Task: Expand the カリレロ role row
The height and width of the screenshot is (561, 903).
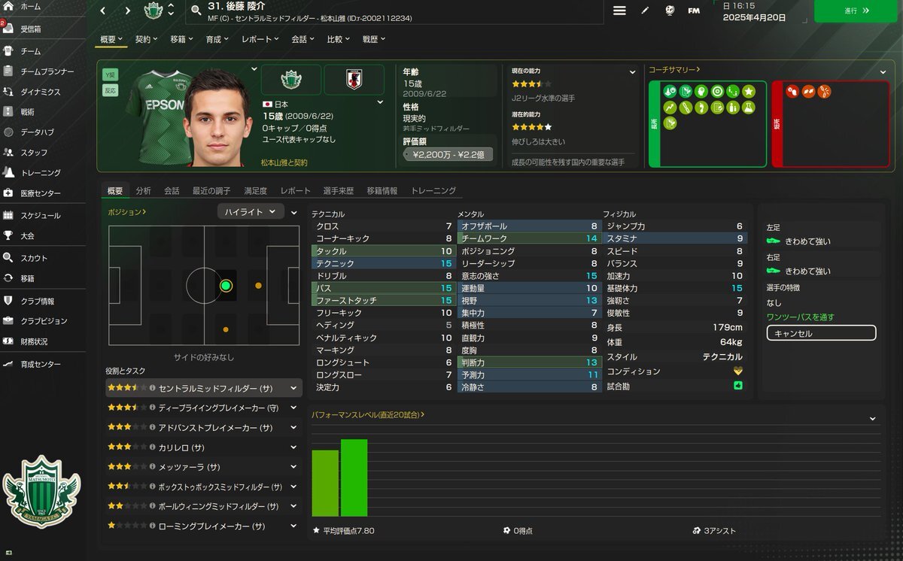Action: [x=293, y=447]
